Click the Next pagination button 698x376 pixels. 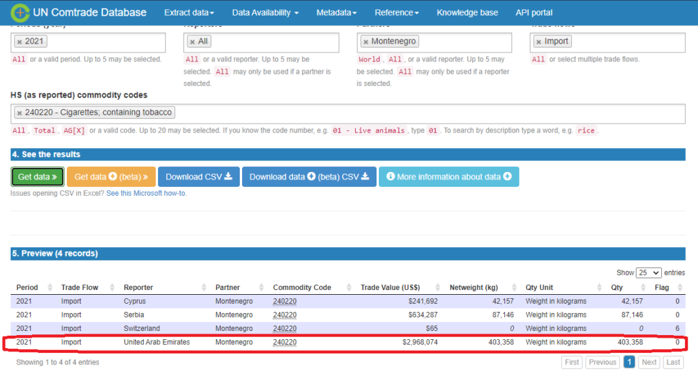(649, 362)
